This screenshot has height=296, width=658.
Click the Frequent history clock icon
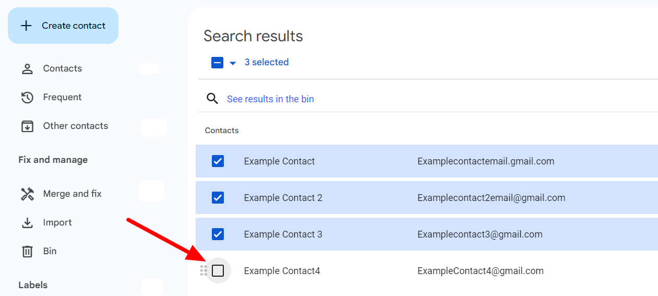click(27, 97)
